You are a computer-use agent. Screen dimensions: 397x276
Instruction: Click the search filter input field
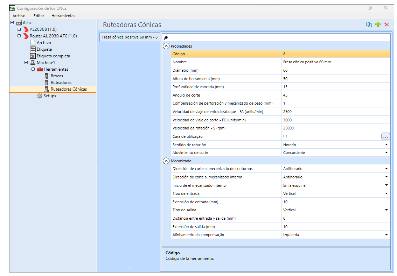point(276,38)
